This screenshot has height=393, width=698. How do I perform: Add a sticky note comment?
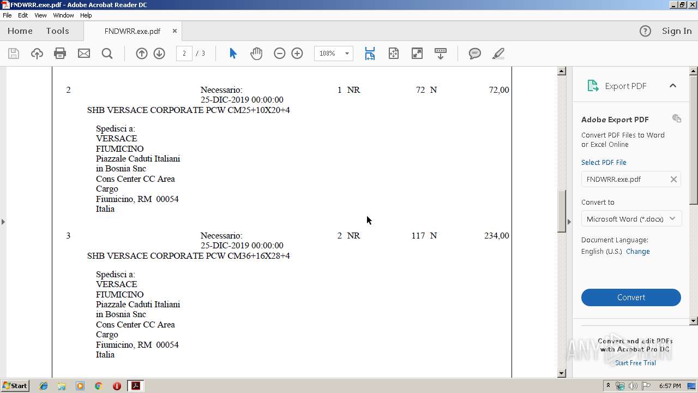[475, 53]
